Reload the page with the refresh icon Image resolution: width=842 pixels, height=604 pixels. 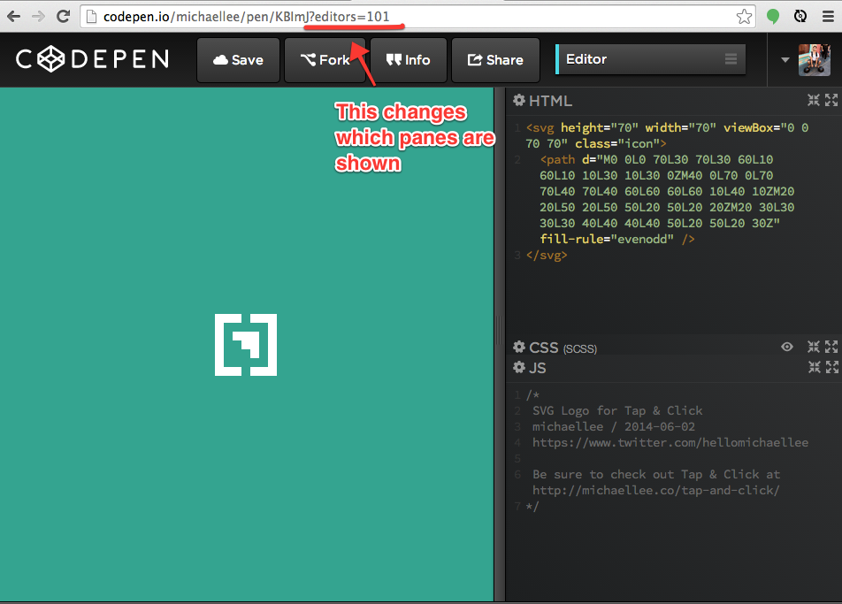(x=64, y=16)
